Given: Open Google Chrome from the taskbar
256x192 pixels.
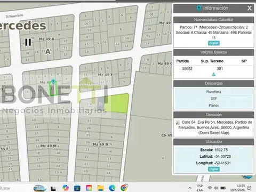Looking at the screenshot, I should pos(124,188).
